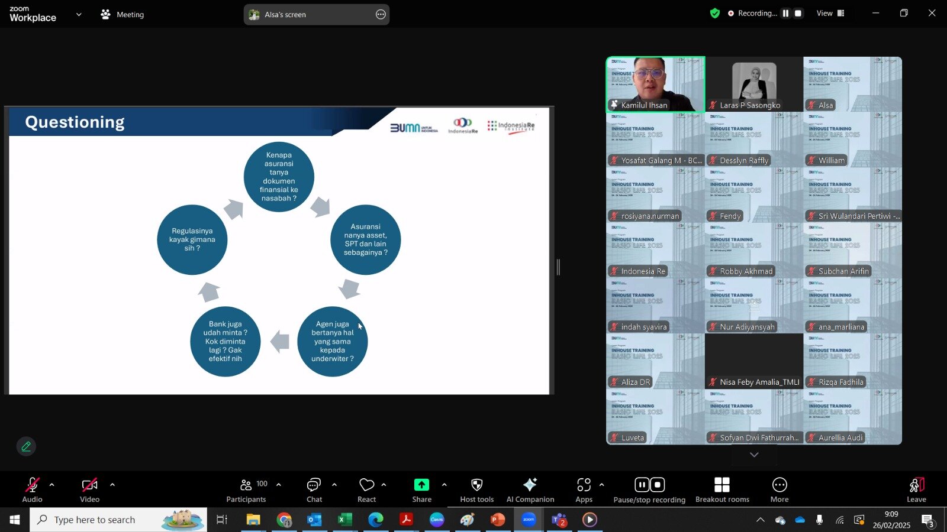This screenshot has height=532, width=947.
Task: Click the gallery panel divider handle
Action: [x=558, y=267]
